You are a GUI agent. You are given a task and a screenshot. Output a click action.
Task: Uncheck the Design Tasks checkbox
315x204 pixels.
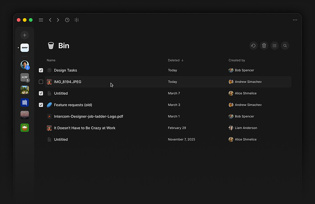pos(41,70)
